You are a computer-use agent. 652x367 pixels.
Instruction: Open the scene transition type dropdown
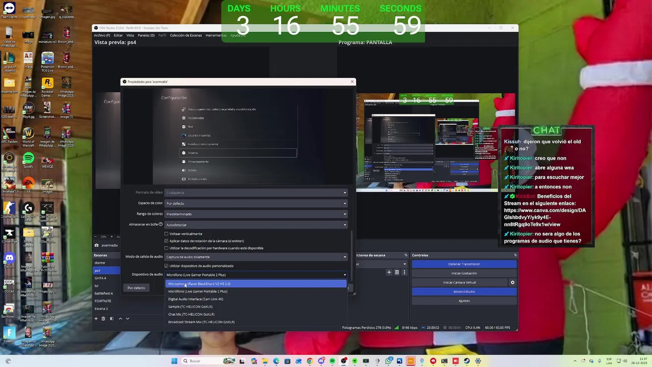pos(382,264)
